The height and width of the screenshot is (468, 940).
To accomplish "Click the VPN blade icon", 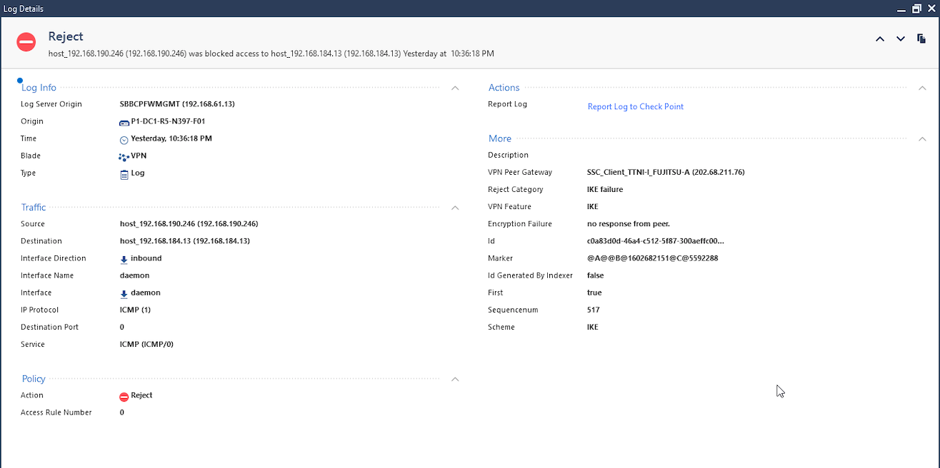I will click(x=124, y=156).
